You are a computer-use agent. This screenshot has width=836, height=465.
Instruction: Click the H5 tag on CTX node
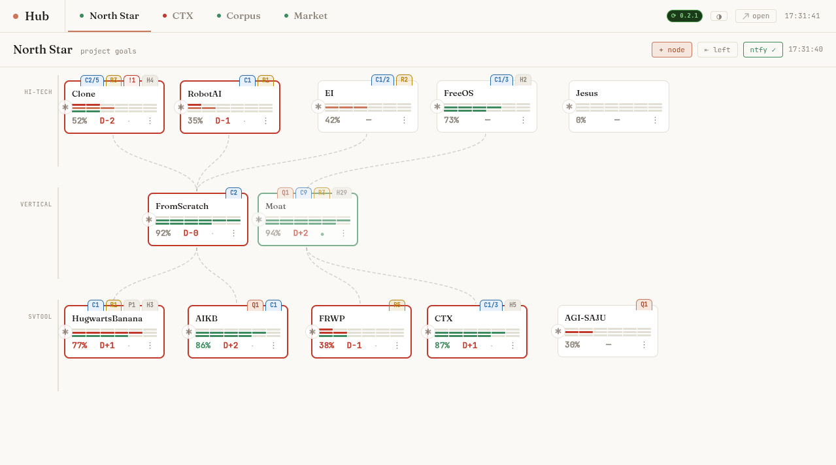pyautogui.click(x=512, y=305)
